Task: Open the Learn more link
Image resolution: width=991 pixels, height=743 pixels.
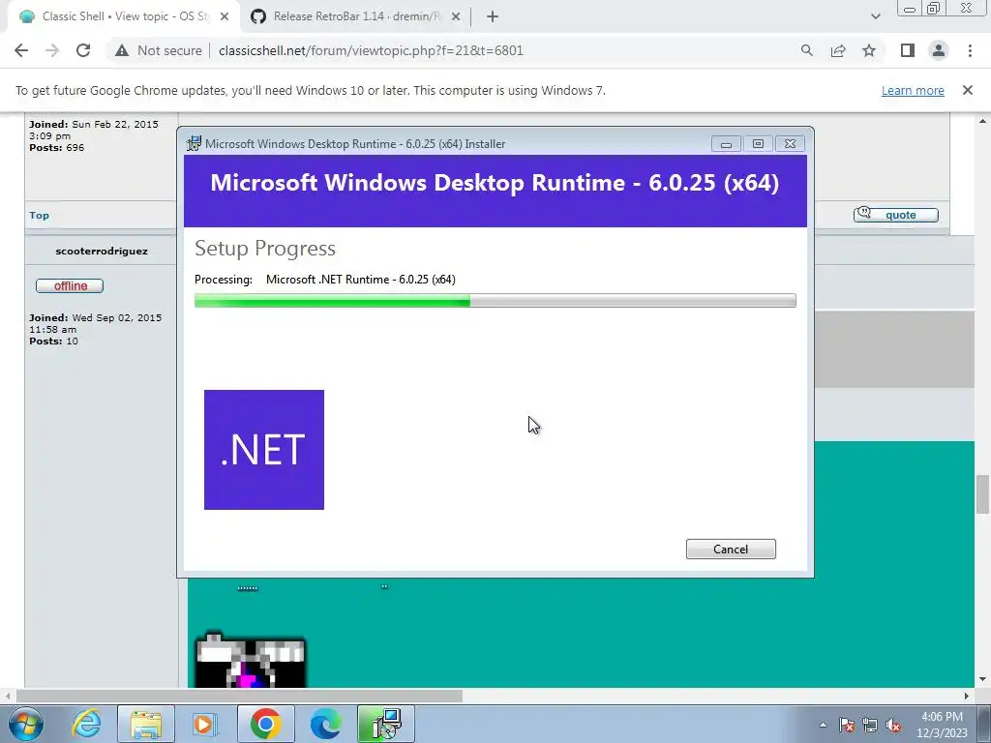Action: coord(913,90)
